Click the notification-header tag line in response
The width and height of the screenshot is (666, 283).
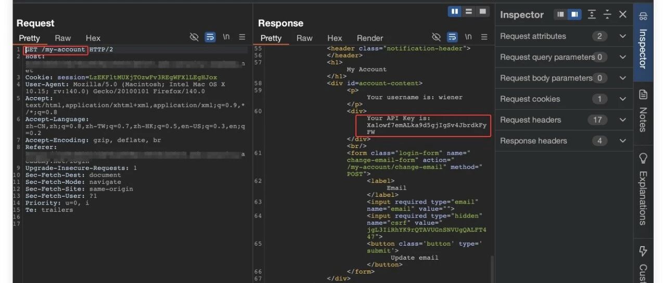point(399,48)
